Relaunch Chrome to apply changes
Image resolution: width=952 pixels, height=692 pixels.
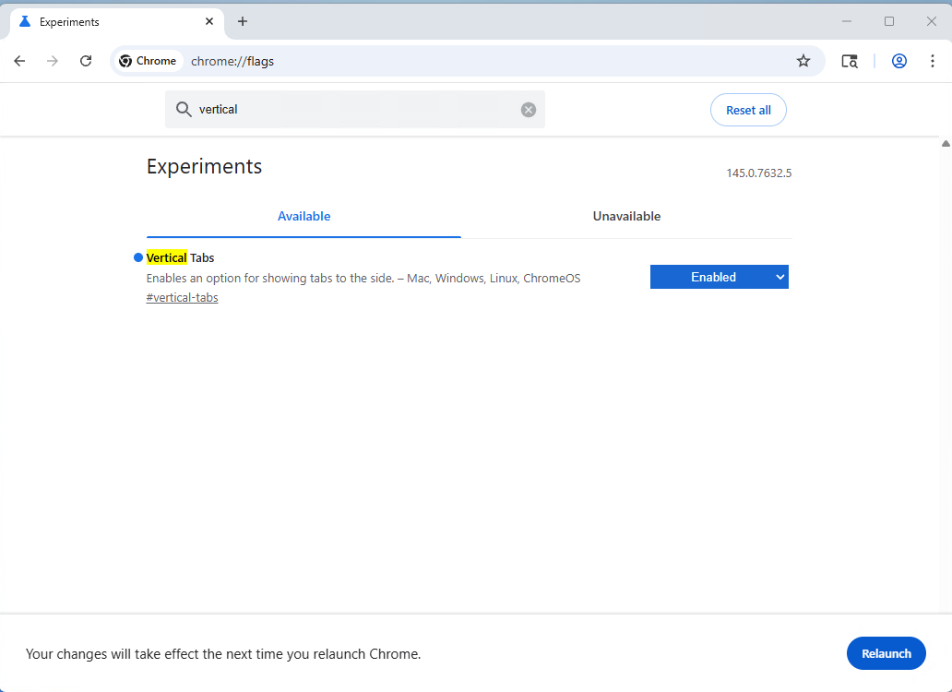click(886, 653)
